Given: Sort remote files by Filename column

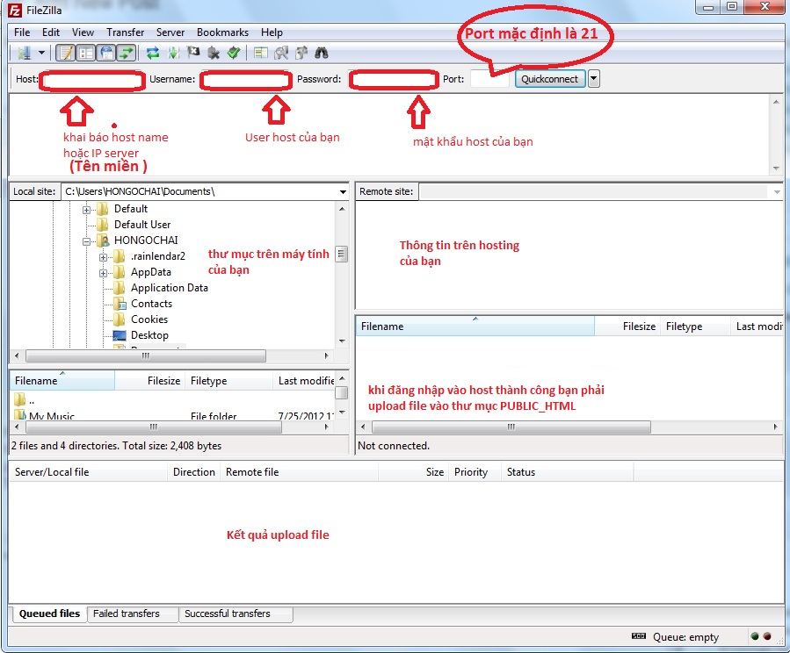Looking at the screenshot, I should click(475, 326).
